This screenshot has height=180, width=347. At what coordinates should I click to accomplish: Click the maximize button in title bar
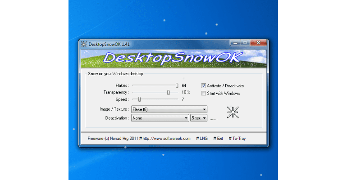246,43
